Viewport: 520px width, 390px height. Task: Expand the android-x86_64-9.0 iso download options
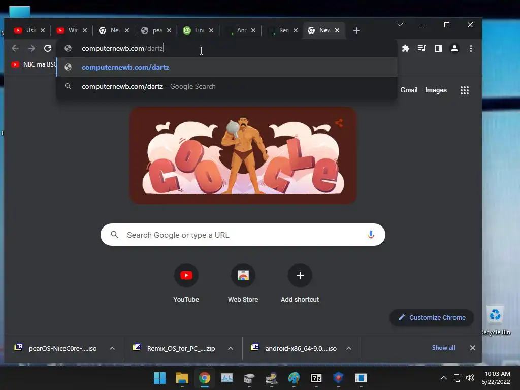pyautogui.click(x=349, y=348)
